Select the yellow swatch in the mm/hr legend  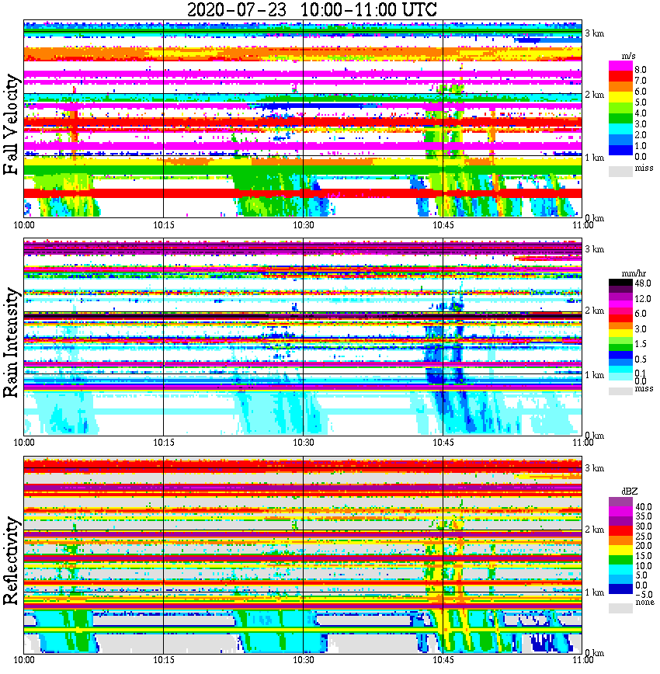620,333
